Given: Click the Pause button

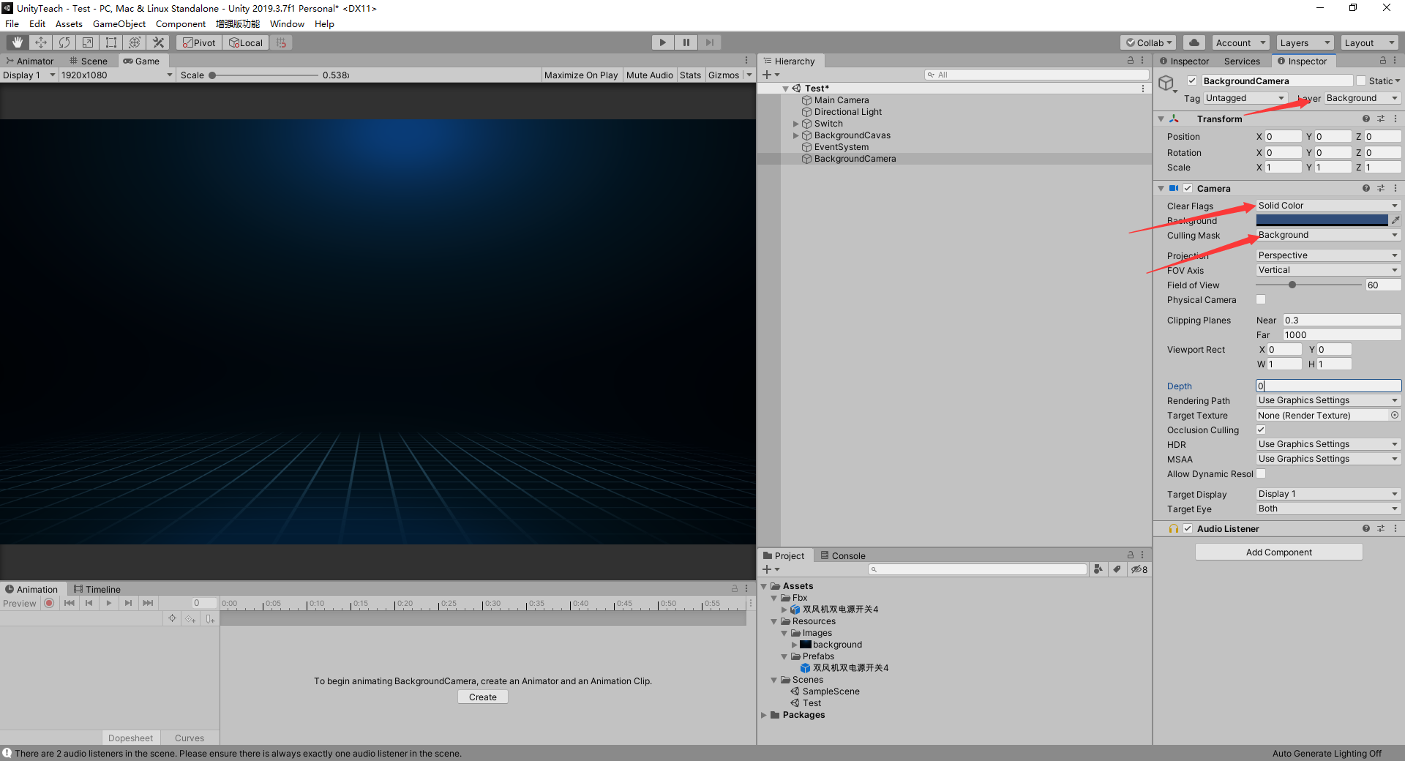Looking at the screenshot, I should tap(686, 42).
